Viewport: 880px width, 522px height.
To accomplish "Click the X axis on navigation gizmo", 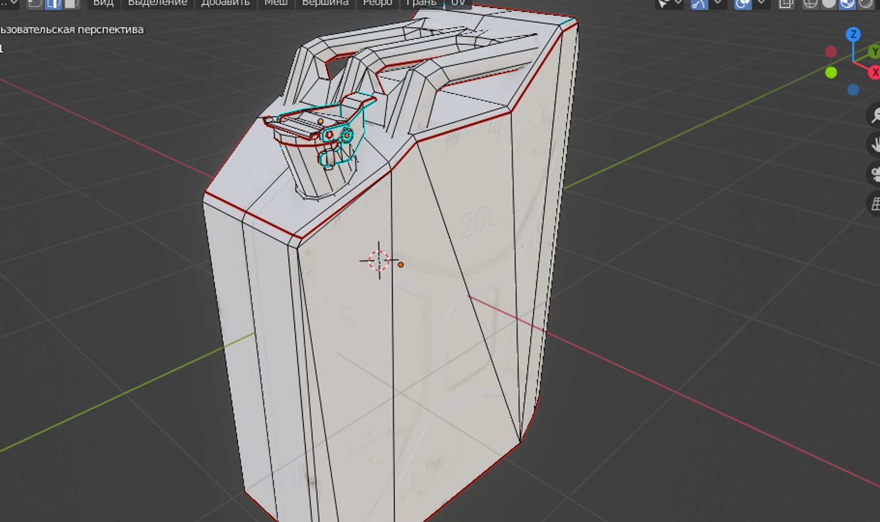I will coord(874,72).
